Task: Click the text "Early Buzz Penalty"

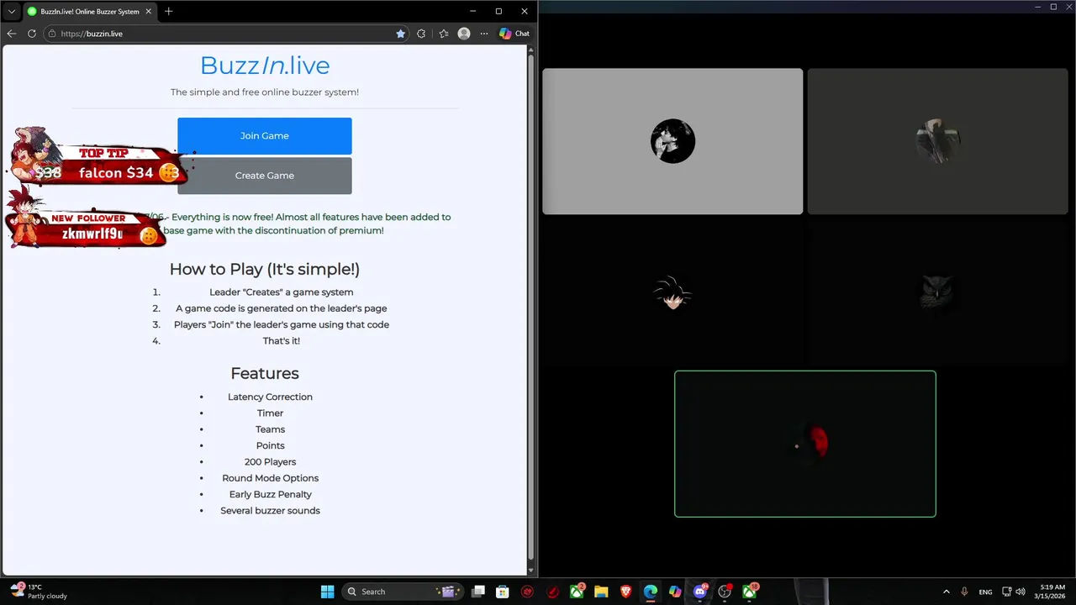Action: tap(270, 494)
